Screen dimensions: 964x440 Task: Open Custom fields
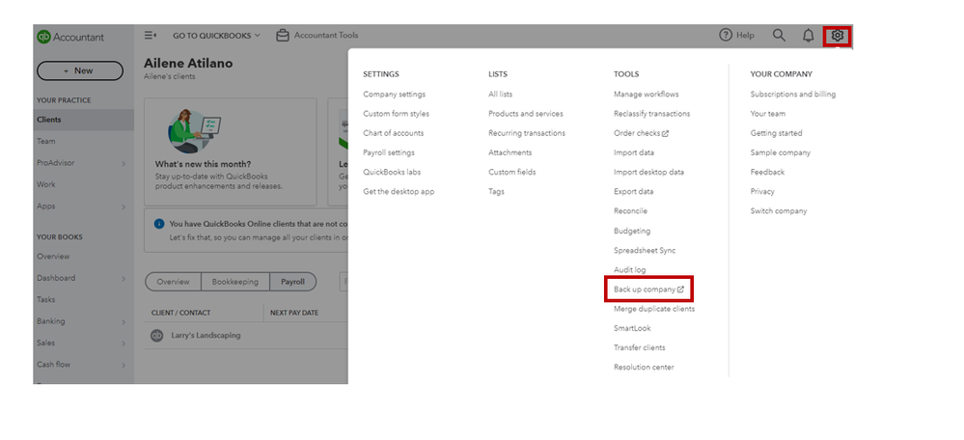pos(512,172)
